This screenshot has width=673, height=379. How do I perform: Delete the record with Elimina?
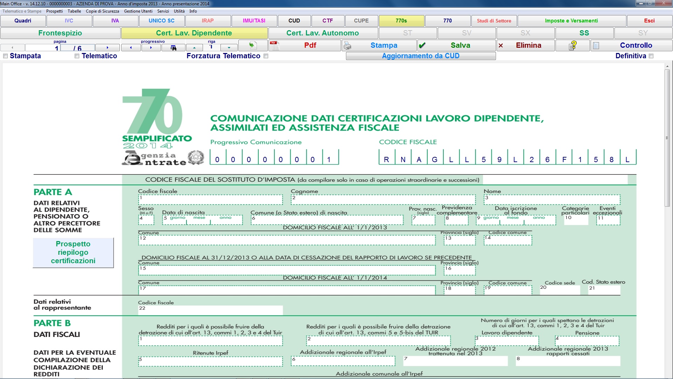point(525,45)
